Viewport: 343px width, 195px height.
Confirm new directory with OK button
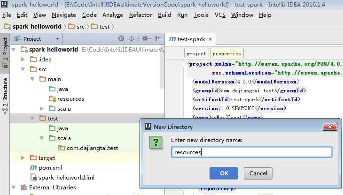click(224, 173)
